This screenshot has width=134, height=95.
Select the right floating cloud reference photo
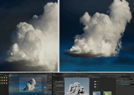[x=97, y=36]
